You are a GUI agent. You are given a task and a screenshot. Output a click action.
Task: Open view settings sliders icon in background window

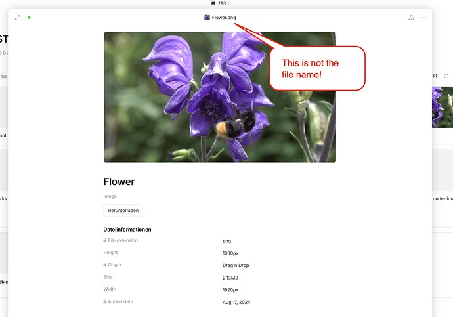(x=446, y=76)
